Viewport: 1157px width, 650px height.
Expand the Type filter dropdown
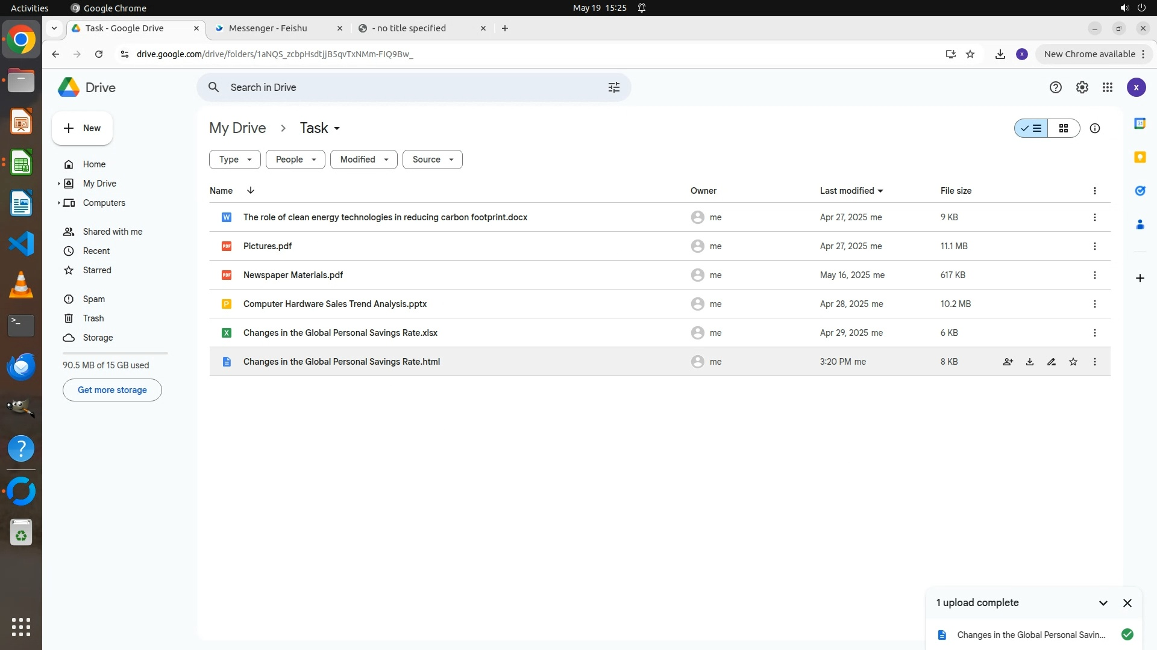(x=235, y=159)
